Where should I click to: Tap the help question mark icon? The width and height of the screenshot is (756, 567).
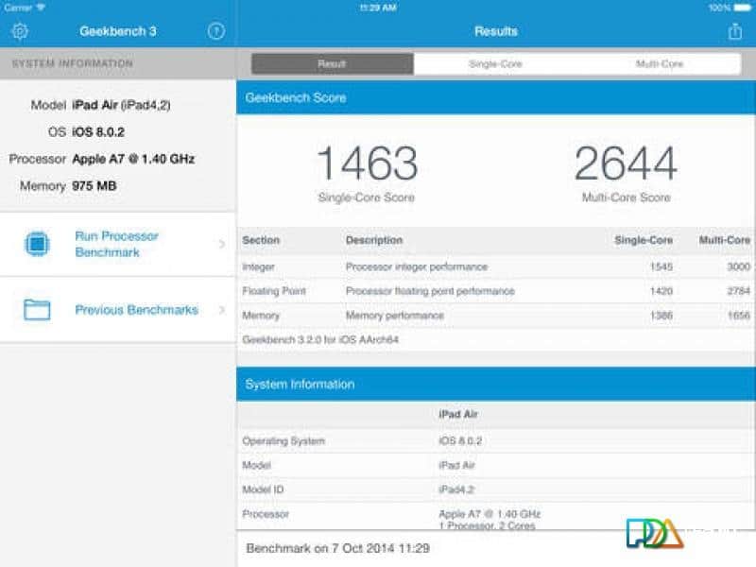[x=215, y=31]
